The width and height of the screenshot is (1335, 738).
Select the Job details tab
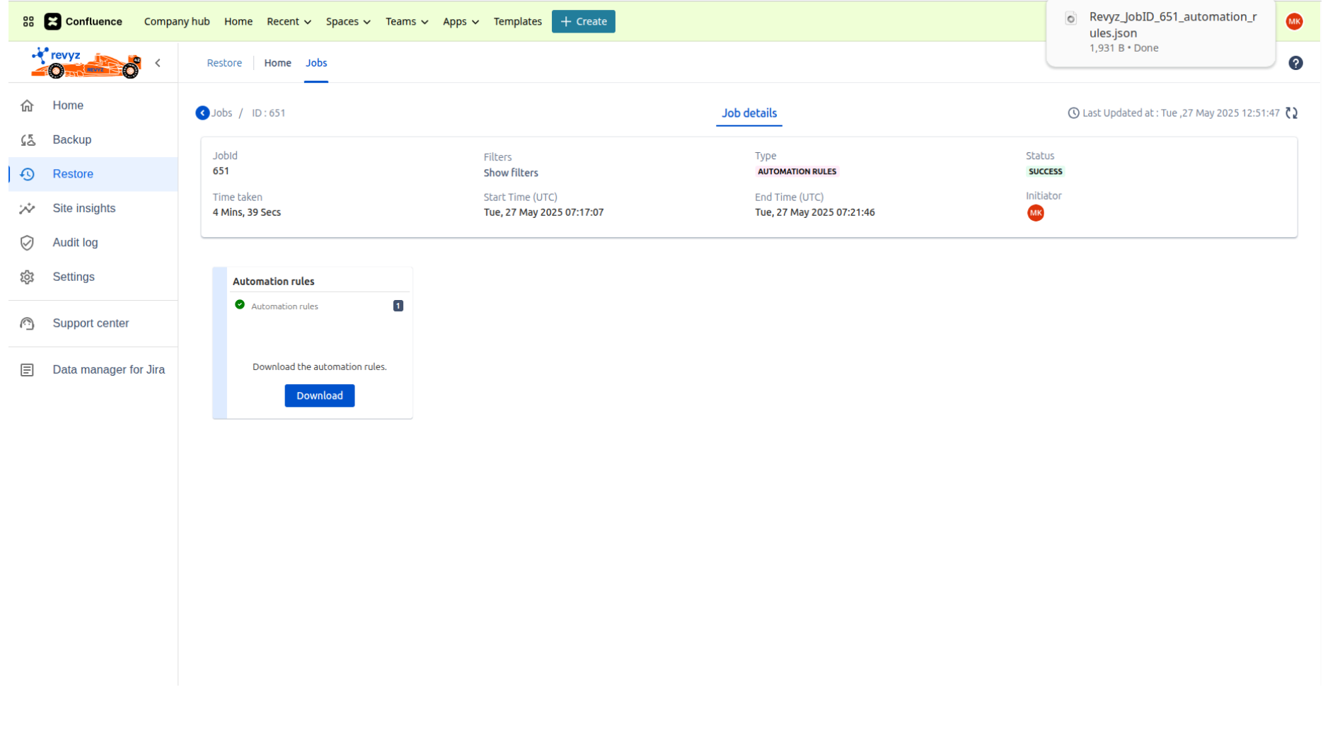749,113
